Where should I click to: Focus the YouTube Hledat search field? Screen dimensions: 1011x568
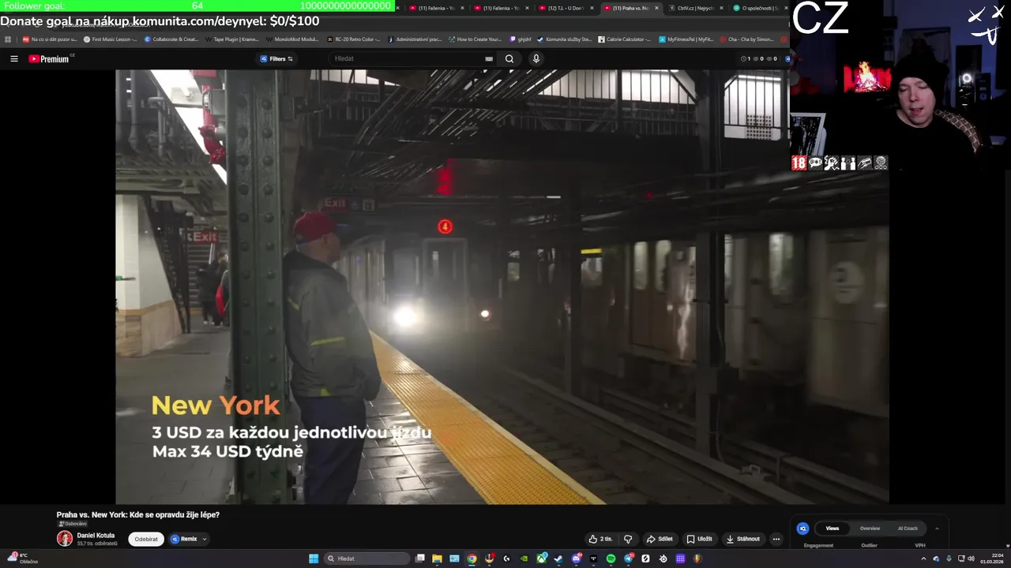click(x=407, y=58)
